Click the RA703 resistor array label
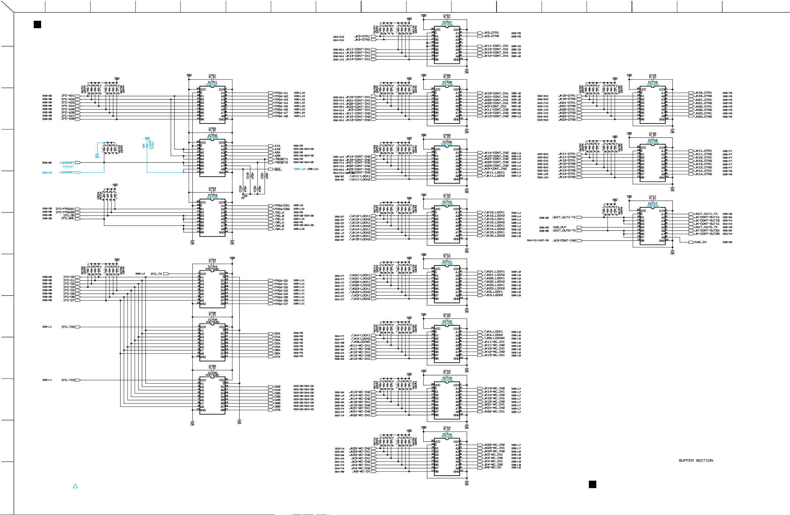This screenshot has width=790, height=515. (x=120, y=149)
